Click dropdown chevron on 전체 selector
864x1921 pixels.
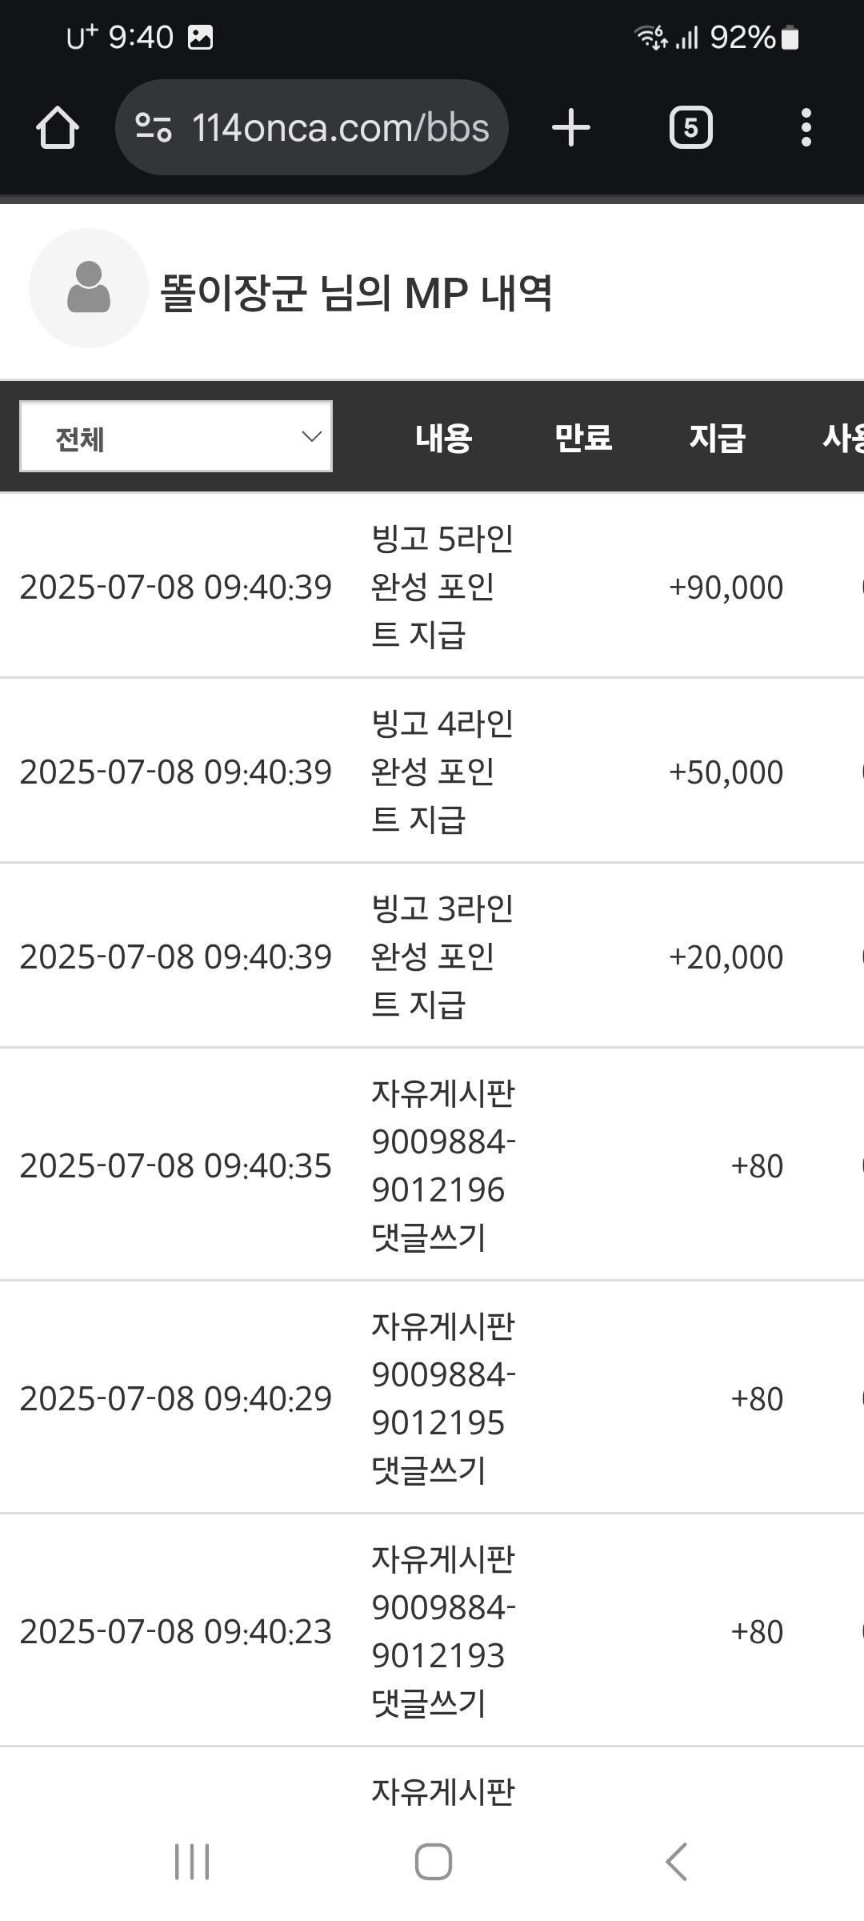tap(311, 436)
